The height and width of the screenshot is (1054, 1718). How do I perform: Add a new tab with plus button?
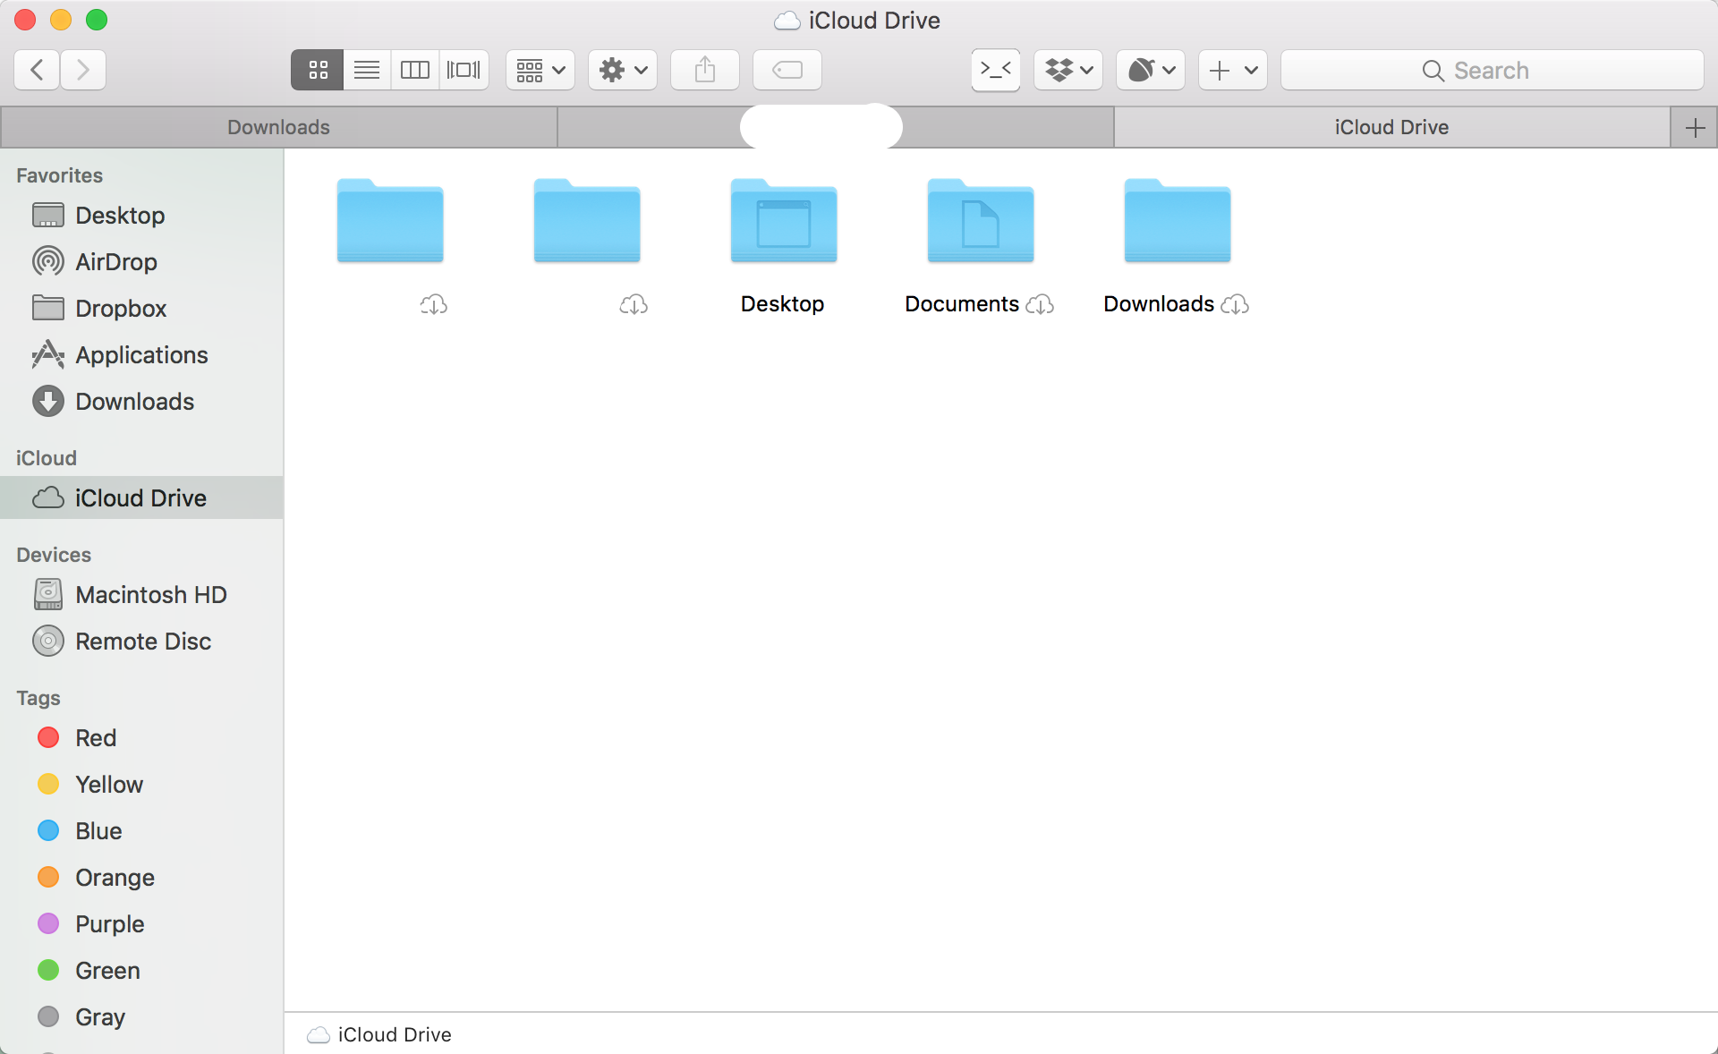[1695, 127]
